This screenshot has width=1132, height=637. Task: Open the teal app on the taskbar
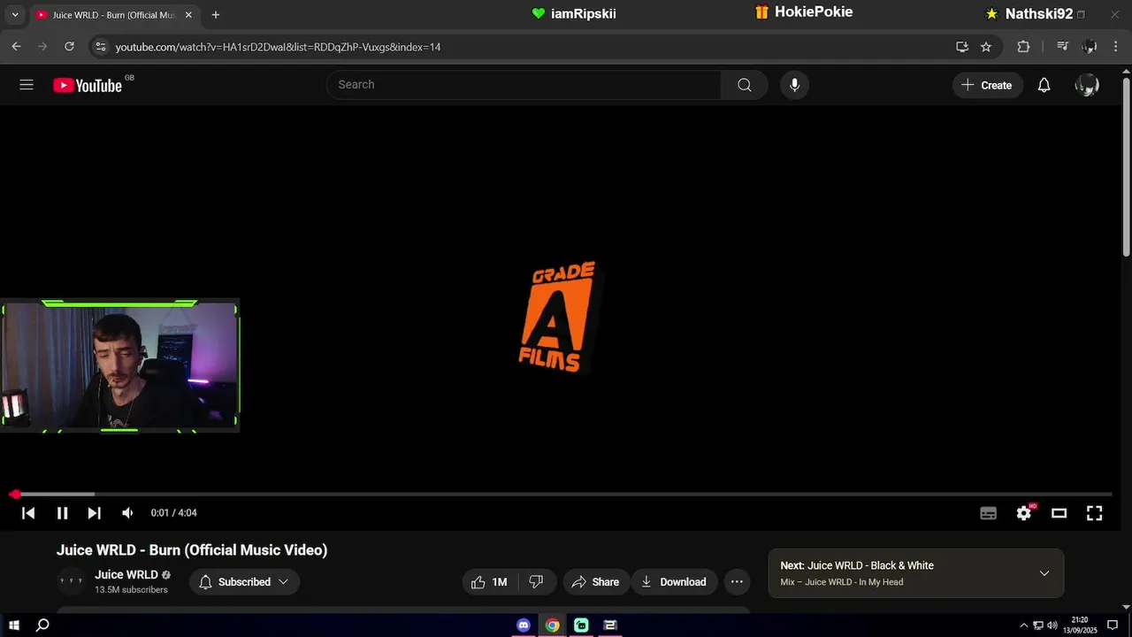[x=581, y=625]
